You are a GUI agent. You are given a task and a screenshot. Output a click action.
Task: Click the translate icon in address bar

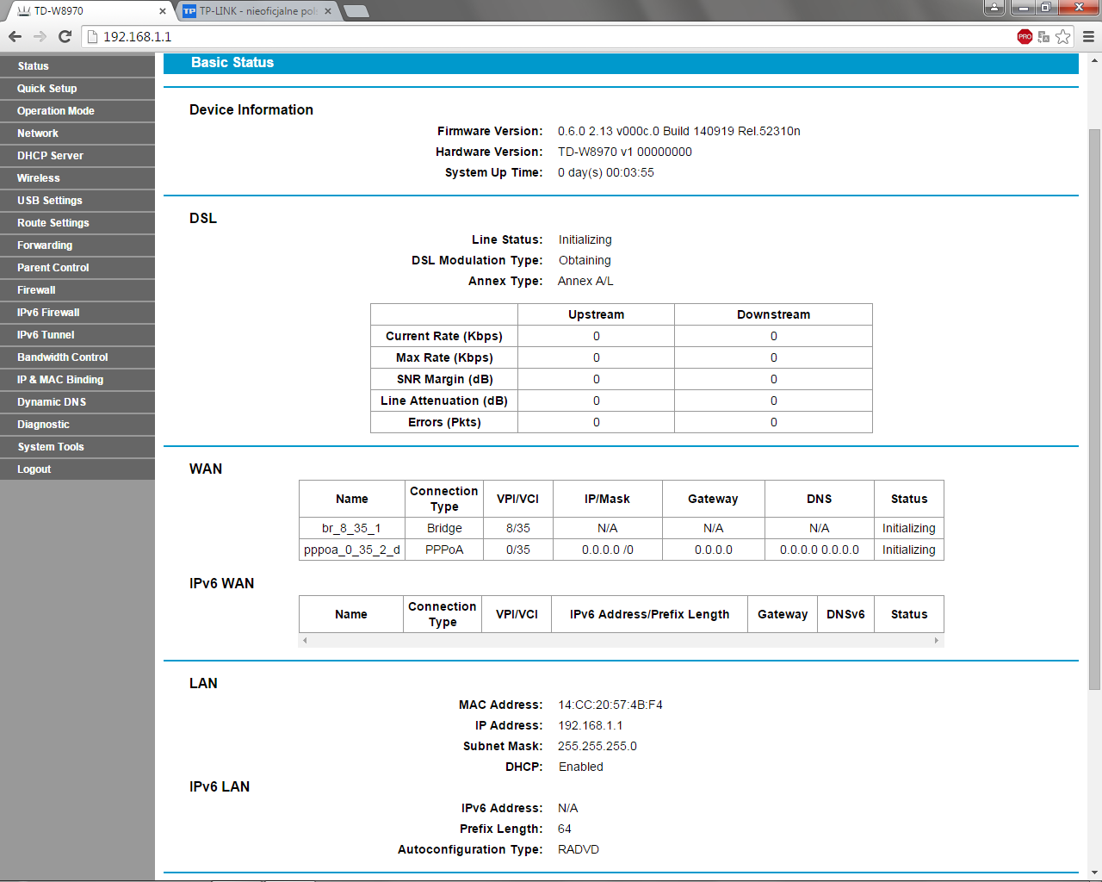pos(1043,36)
